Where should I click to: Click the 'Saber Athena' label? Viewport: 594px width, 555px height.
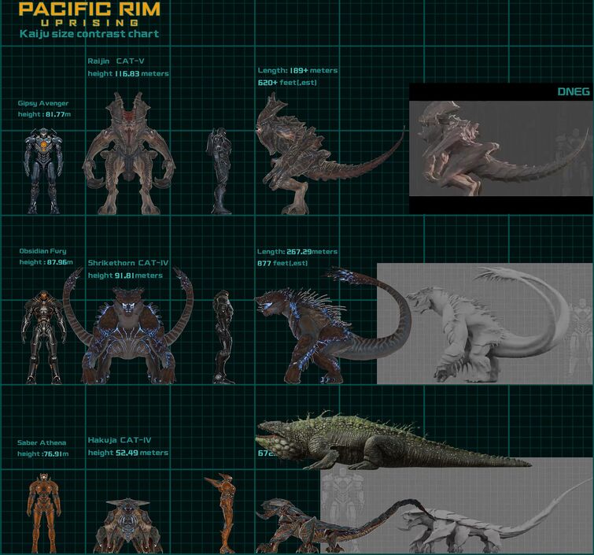click(x=42, y=442)
